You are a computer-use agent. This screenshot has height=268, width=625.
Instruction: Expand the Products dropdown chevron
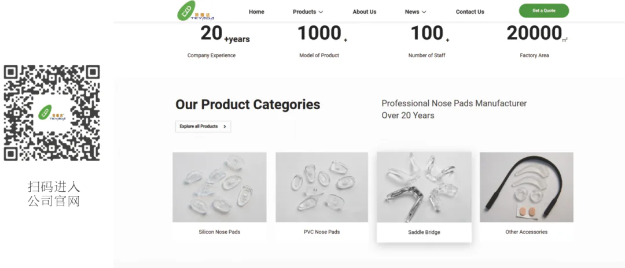pos(321,12)
